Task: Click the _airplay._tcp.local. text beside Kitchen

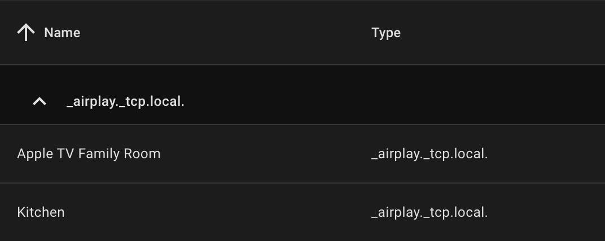Action: pyautogui.click(x=429, y=212)
